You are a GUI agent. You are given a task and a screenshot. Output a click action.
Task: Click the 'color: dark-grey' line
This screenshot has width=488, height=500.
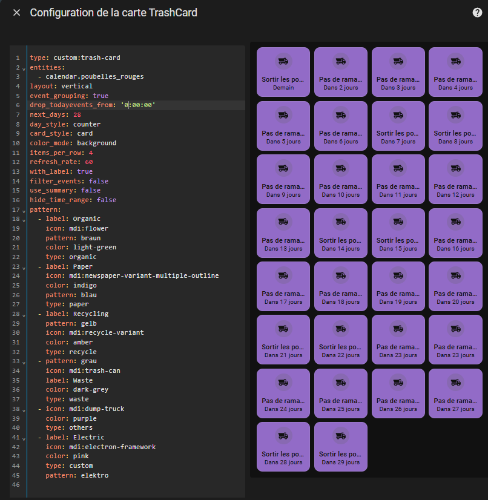coord(77,389)
